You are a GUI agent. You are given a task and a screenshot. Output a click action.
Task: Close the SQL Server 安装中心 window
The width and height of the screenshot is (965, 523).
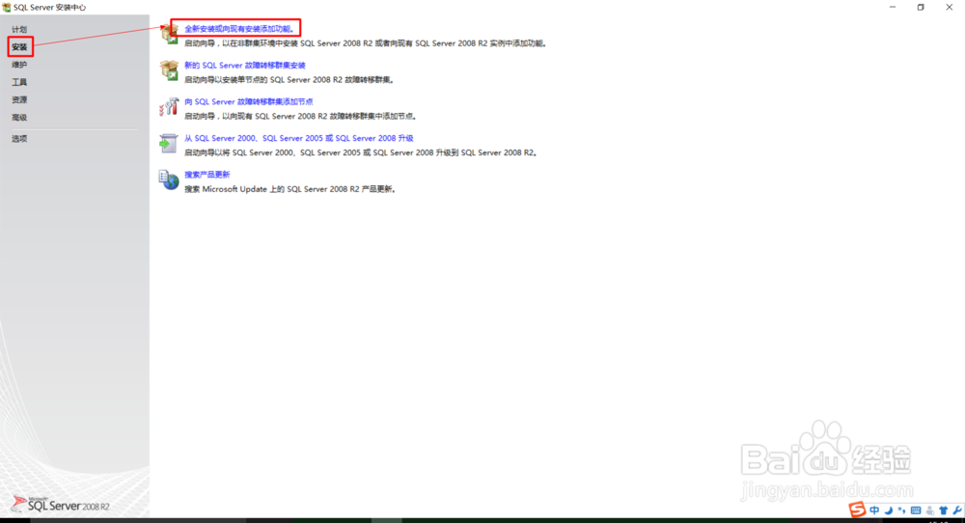click(x=949, y=8)
